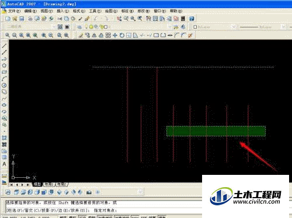Toggle the Grid status bar button
Viewport: 292px width, 218px height.
[x=72, y=217]
